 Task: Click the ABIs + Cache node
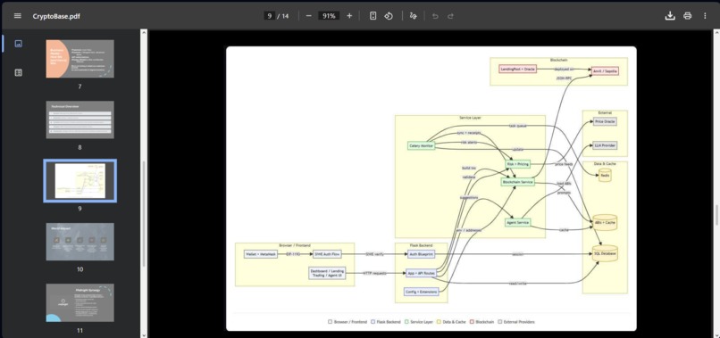[x=605, y=222]
